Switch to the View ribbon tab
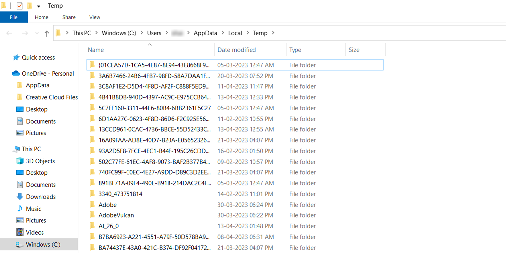The width and height of the screenshot is (506, 253). (x=95, y=17)
